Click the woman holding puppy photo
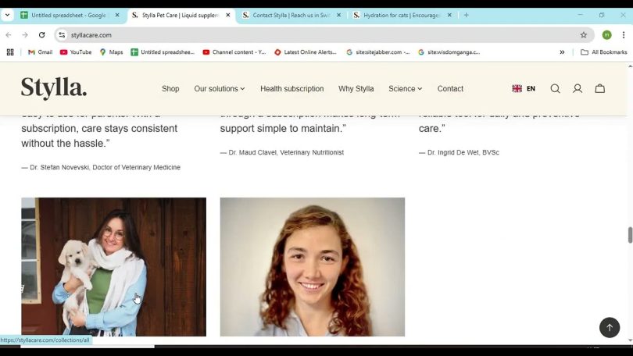633x356 pixels. (114, 267)
